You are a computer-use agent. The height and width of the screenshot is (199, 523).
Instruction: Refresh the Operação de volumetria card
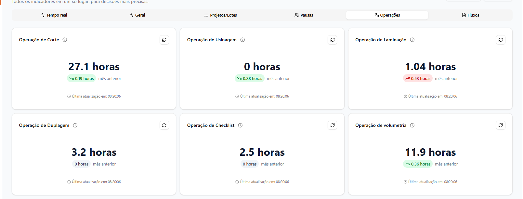[x=501, y=125]
